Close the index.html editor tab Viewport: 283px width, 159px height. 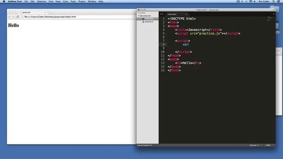[x=186, y=14]
